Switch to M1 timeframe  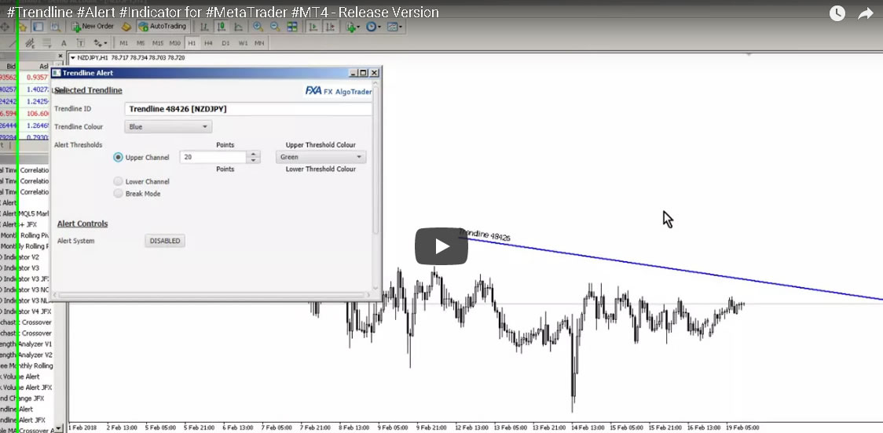coord(124,43)
